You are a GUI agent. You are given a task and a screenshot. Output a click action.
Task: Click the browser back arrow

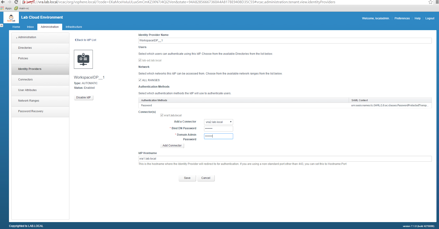click(x=3, y=2)
